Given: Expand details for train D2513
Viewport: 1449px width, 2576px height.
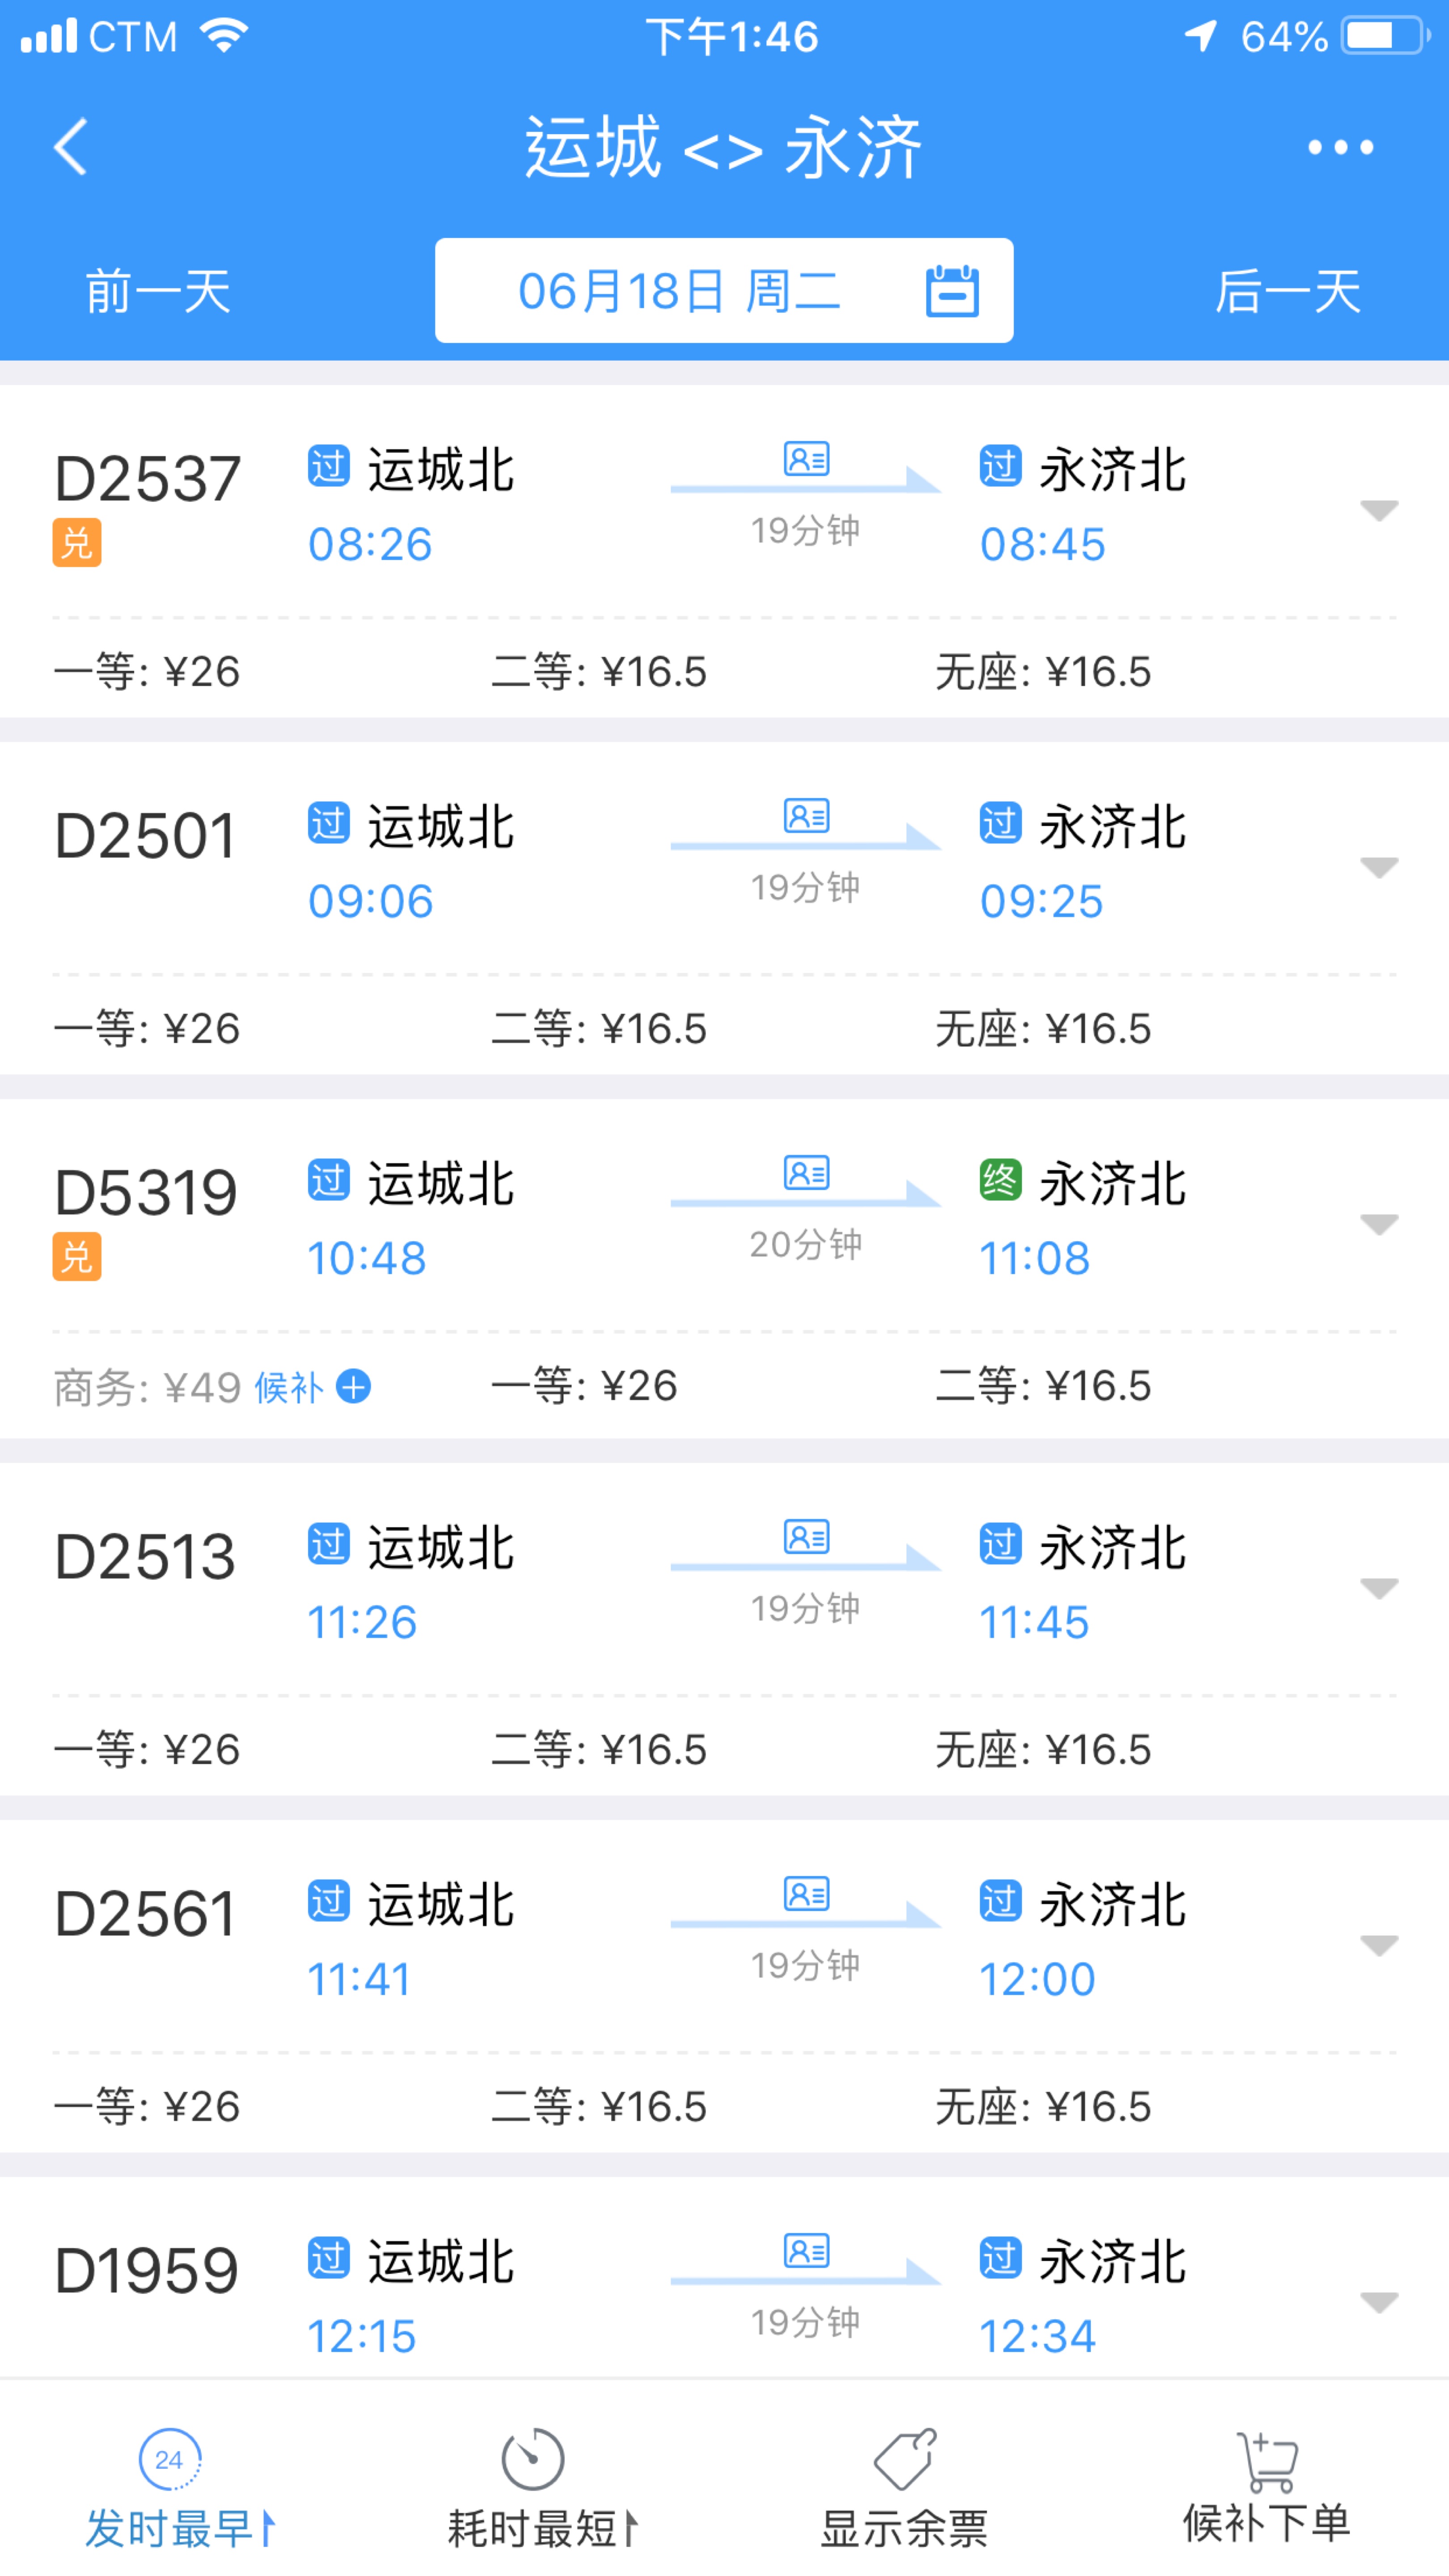Looking at the screenshot, I should 1378,1588.
